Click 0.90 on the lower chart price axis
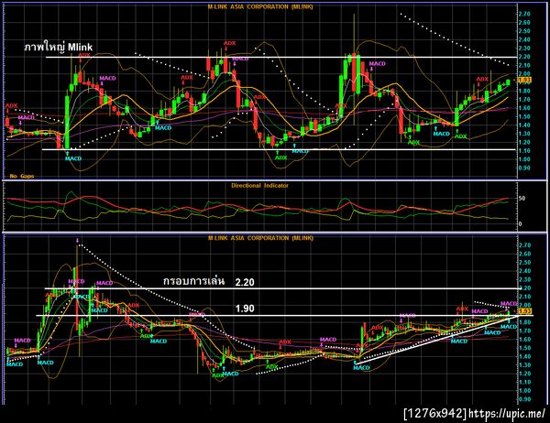The height and width of the screenshot is (423, 550). [524, 399]
